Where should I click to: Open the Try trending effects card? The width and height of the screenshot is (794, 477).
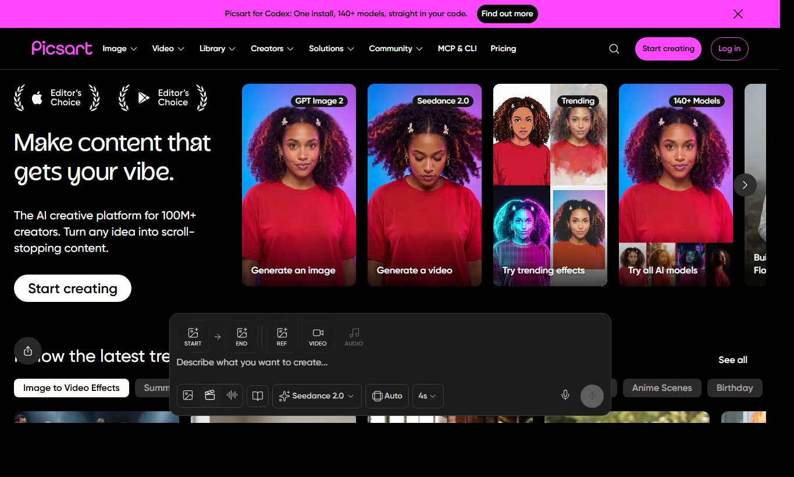point(550,185)
